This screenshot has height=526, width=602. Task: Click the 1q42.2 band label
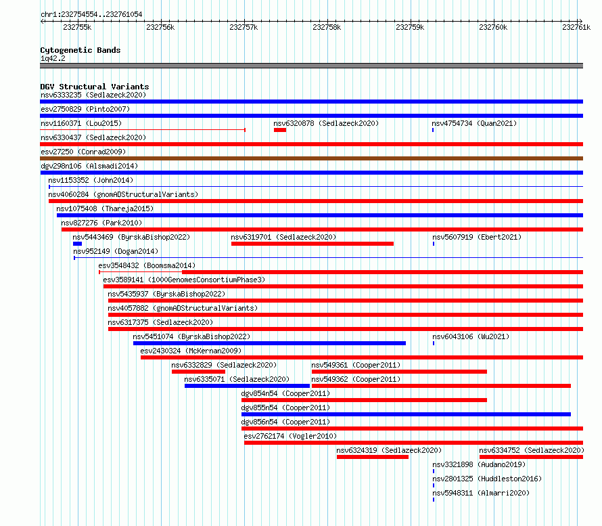(x=53, y=58)
